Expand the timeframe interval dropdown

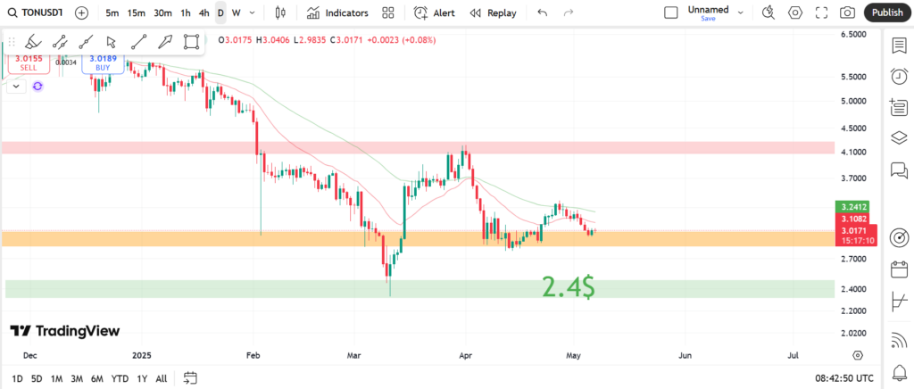[253, 12]
